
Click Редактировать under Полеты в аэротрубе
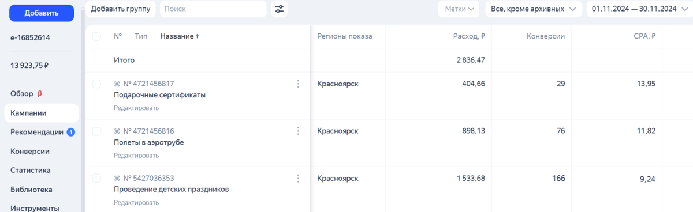pos(136,155)
